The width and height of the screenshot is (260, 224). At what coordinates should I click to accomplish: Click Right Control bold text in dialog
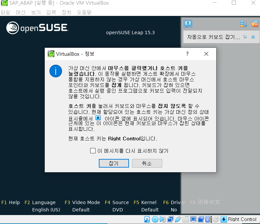124,139
